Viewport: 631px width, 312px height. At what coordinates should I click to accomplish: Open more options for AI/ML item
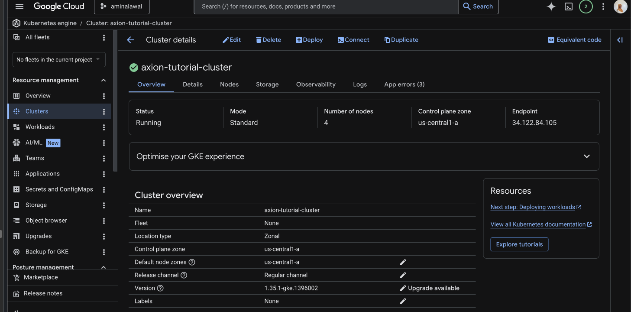coord(104,143)
